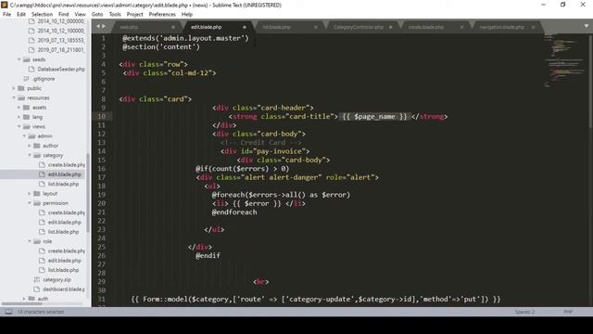Image resolution: width=593 pixels, height=334 pixels.
Task: Close the edit.blade.php tab
Action: [245, 27]
